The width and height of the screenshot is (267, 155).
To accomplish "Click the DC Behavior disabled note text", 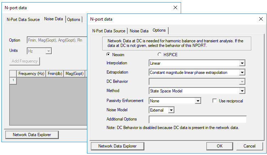I will point(173,128).
